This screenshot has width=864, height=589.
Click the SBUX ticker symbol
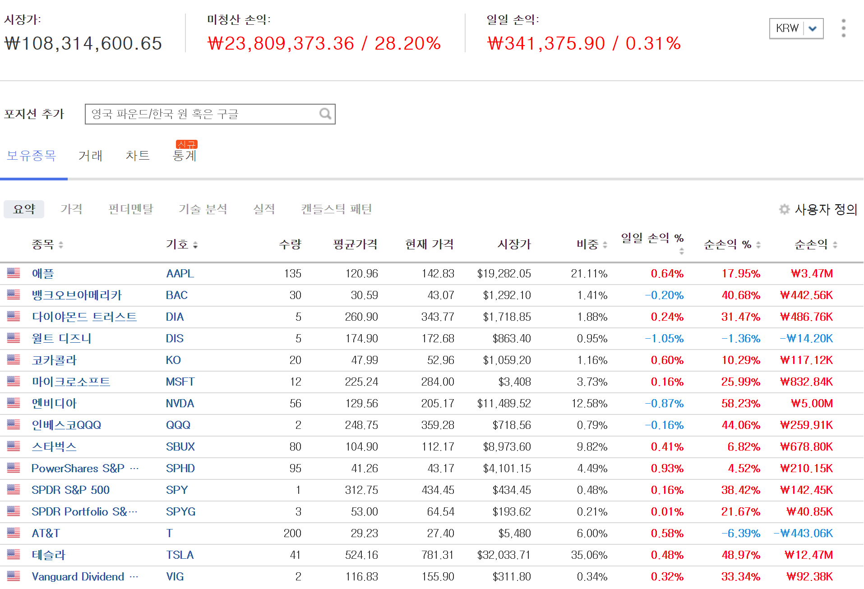click(x=180, y=446)
